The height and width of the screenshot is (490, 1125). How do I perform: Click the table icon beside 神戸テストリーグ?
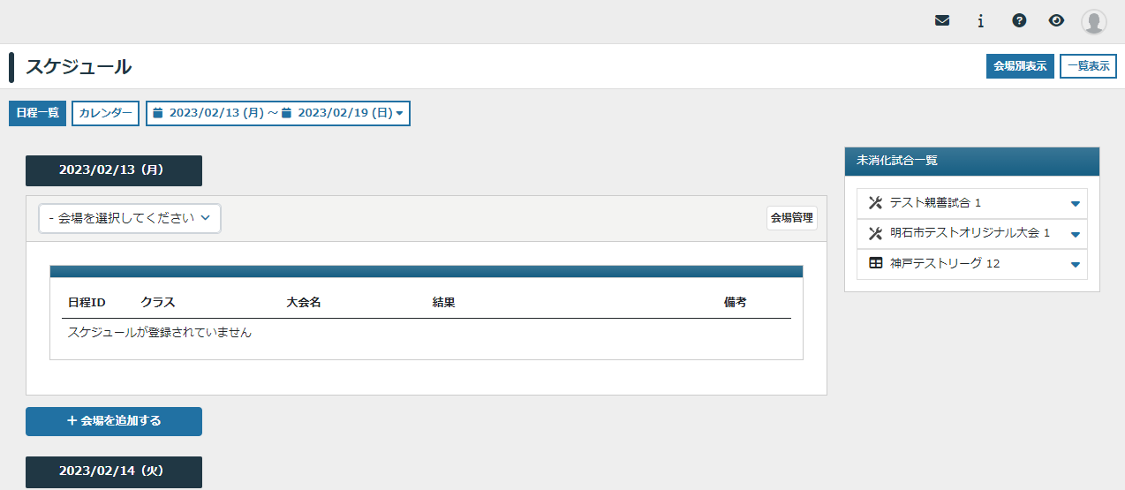(876, 263)
